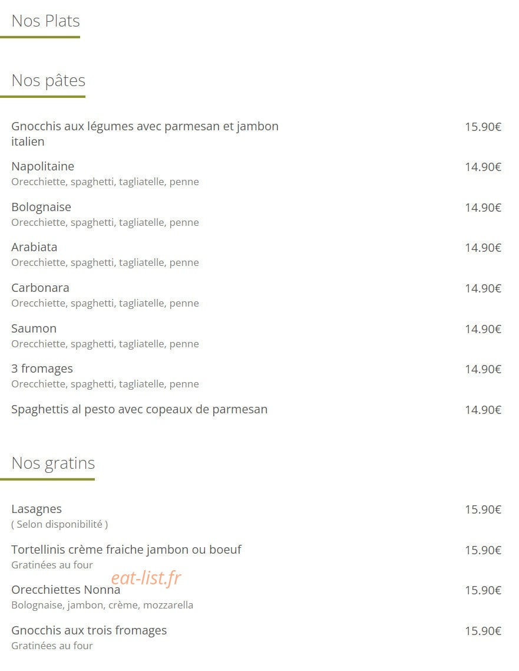Choose the Bolognaise pasta entry
This screenshot has width=519, height=671.
41,207
